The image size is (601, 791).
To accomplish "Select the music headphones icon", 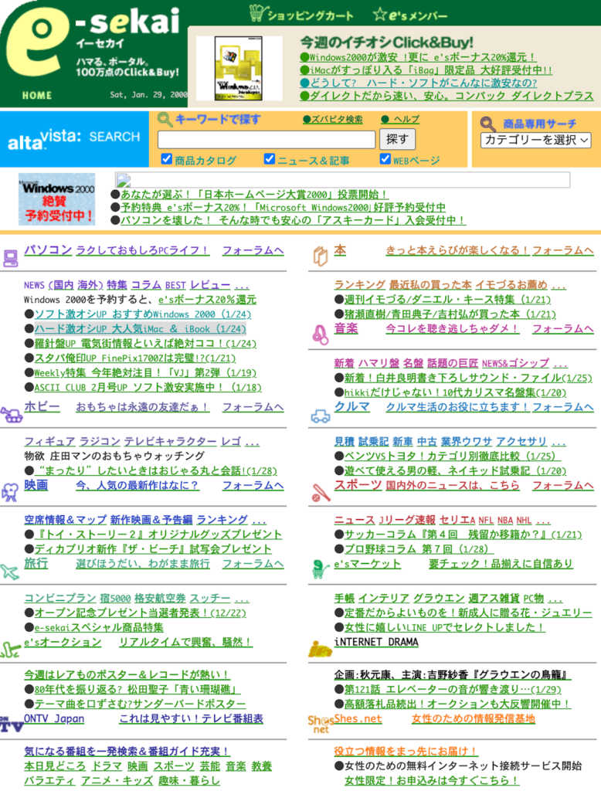I will coord(320,334).
